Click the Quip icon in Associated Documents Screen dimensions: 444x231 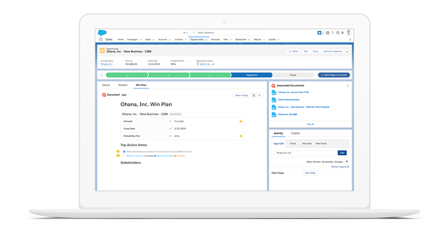[x=273, y=86]
